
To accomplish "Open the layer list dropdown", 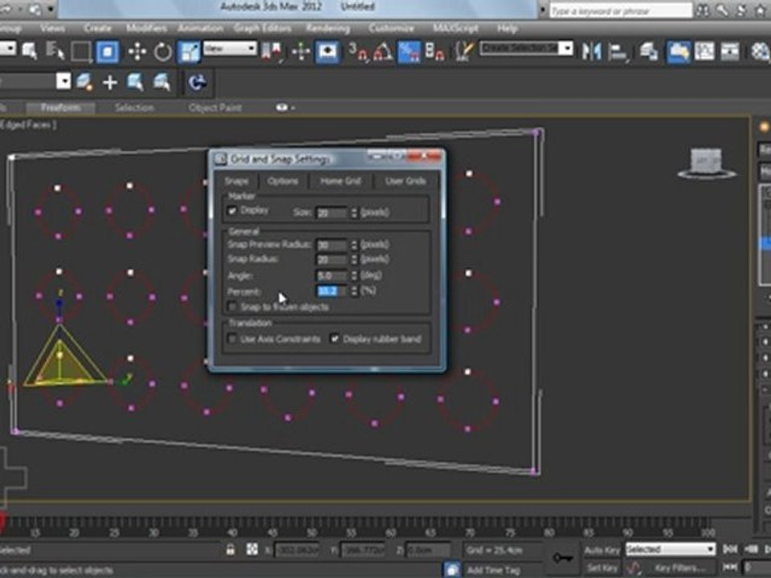I will pos(63,80).
